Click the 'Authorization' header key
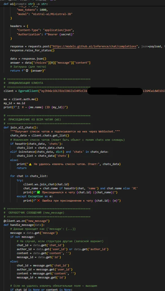 tap(28, 34)
